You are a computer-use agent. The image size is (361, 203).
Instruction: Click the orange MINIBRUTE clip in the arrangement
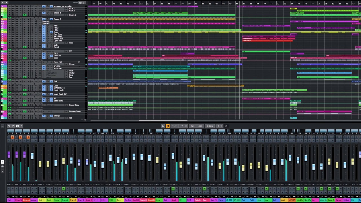coord(109,88)
